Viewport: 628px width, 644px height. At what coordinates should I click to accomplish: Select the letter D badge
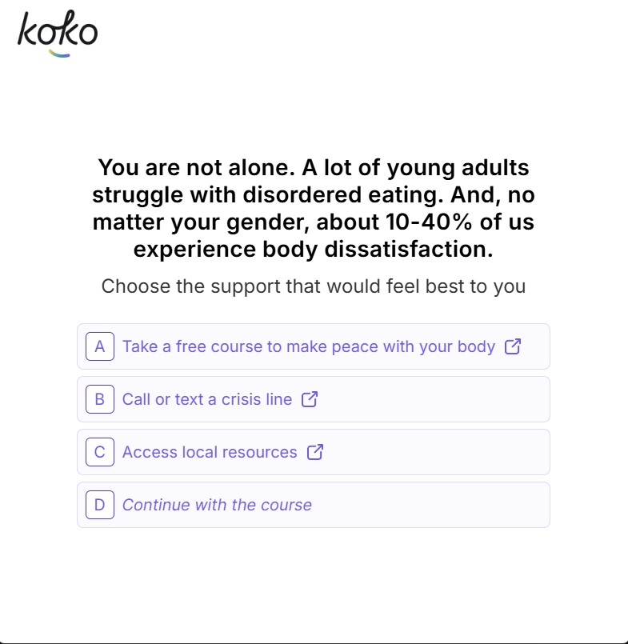point(99,505)
